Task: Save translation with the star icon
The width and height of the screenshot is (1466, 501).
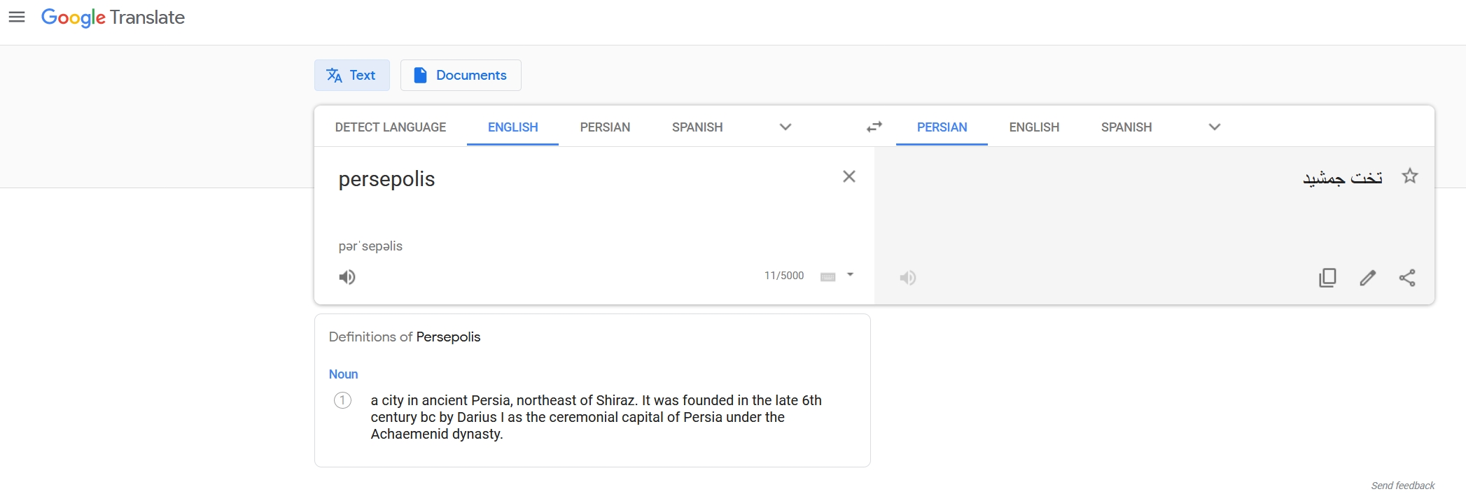Action: (1410, 176)
